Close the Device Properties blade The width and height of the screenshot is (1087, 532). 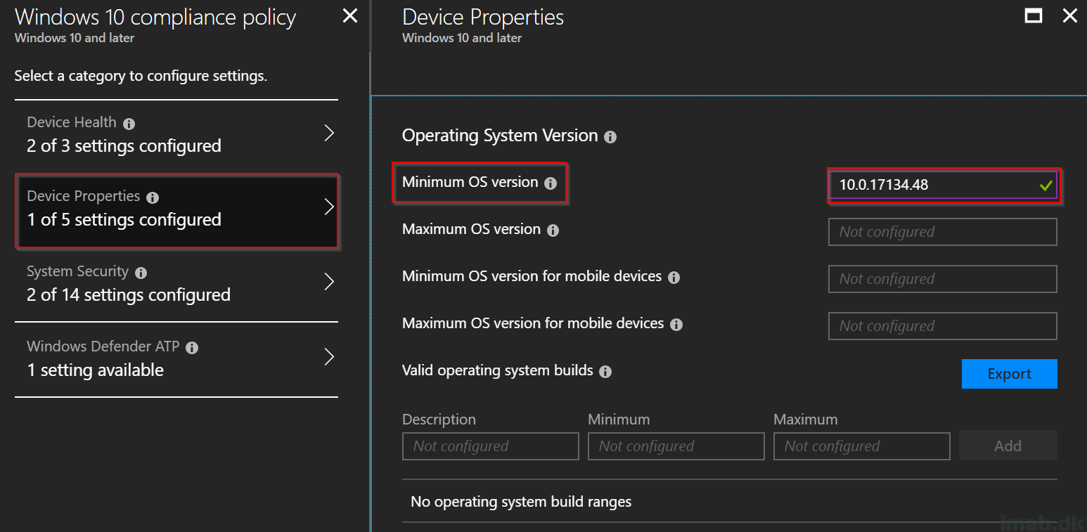[x=1069, y=16]
